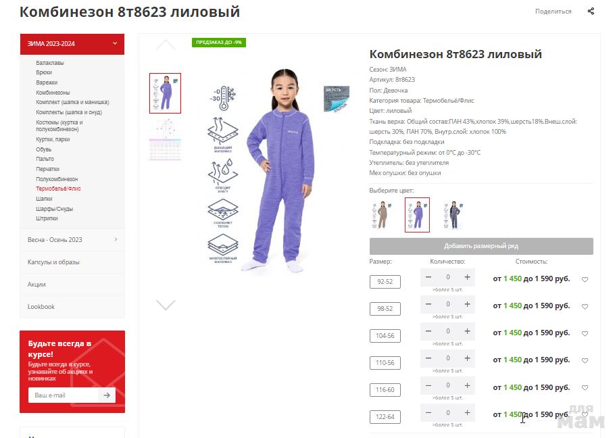Open Комбинезоны category link
Viewport: 615px width, 438px height.
coord(53,93)
